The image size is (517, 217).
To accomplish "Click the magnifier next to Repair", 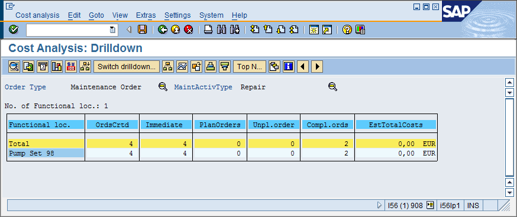I will pyautogui.click(x=332, y=87).
